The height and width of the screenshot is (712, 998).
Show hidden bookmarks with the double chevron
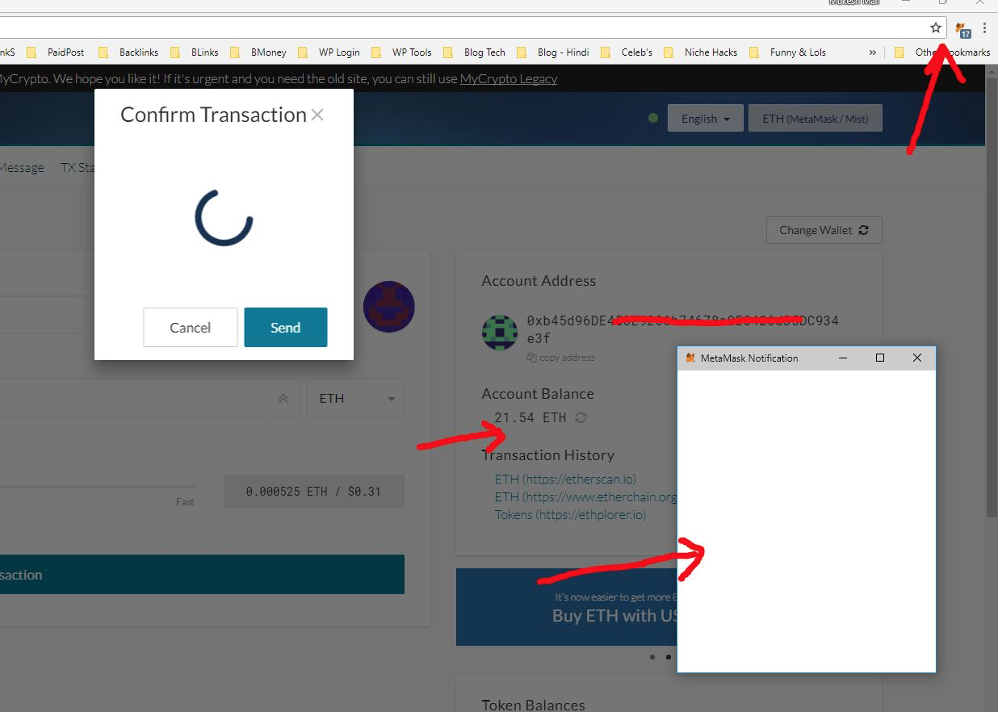point(872,52)
